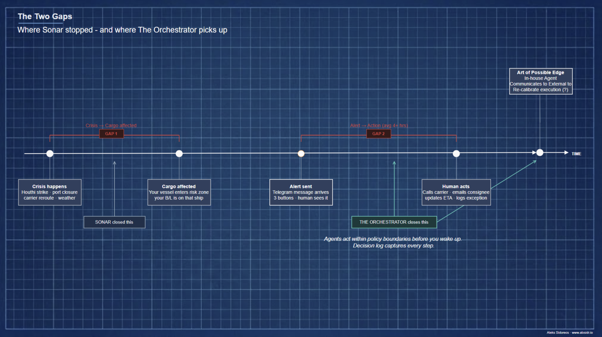The image size is (602, 337).
Task: Select the rightmost timeline node near TIME arrow
Action: pos(540,152)
